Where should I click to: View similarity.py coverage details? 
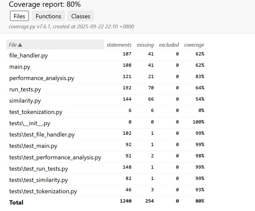[x=25, y=101]
